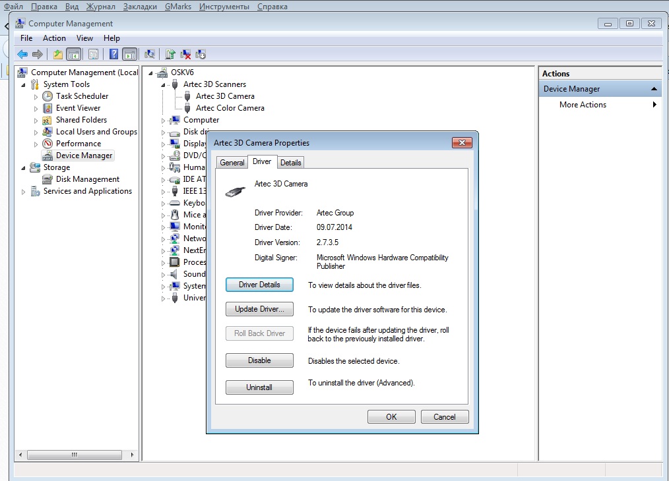
Task: Open Help via blue question mark icon
Action: click(x=113, y=54)
